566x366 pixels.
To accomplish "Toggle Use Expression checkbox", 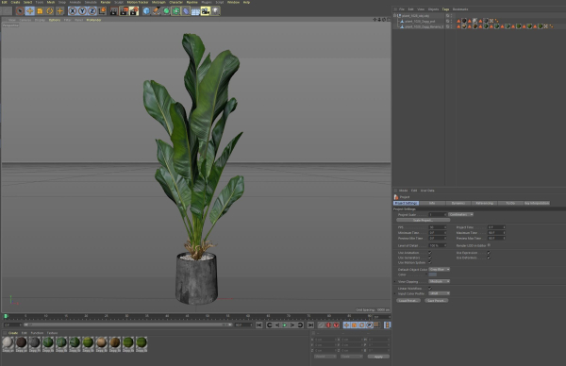I will click(489, 253).
